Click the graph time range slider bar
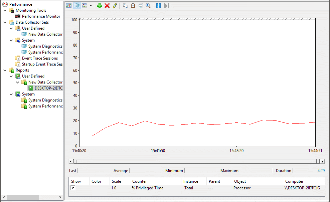The image size is (330, 202). pos(197,161)
